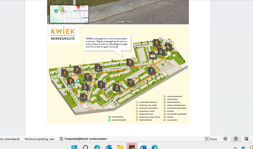Switch to Read Mode view (book icon)
The image size is (253, 149).
pyautogui.click(x=225, y=139)
